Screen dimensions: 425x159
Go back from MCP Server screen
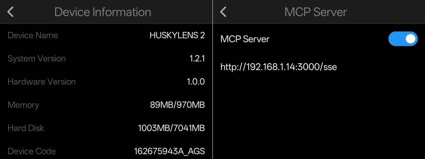223,12
